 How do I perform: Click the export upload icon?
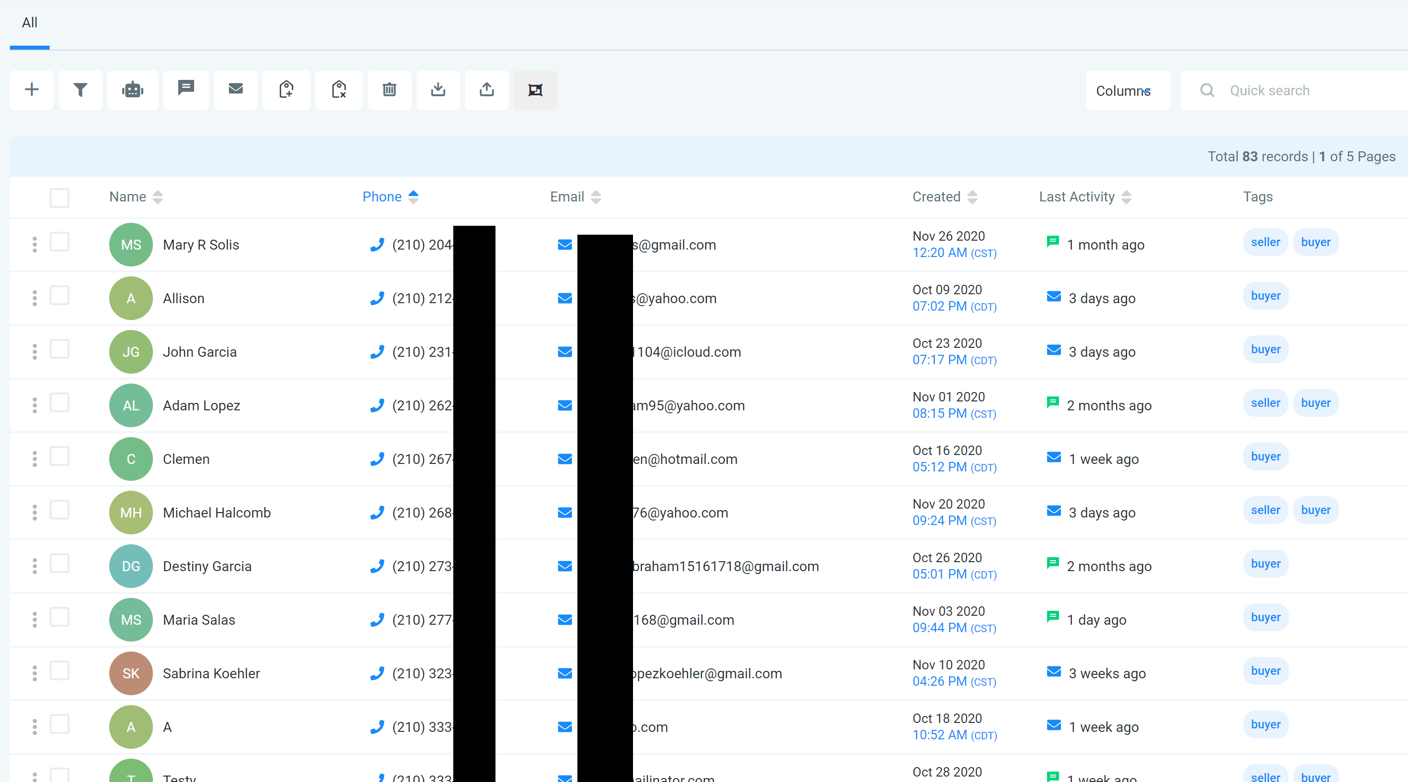click(x=487, y=89)
